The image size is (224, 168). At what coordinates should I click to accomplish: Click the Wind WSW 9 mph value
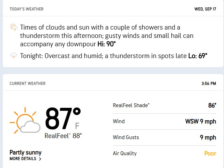[200, 121]
